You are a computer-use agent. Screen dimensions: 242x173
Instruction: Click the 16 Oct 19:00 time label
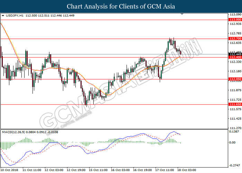tap(142, 170)
